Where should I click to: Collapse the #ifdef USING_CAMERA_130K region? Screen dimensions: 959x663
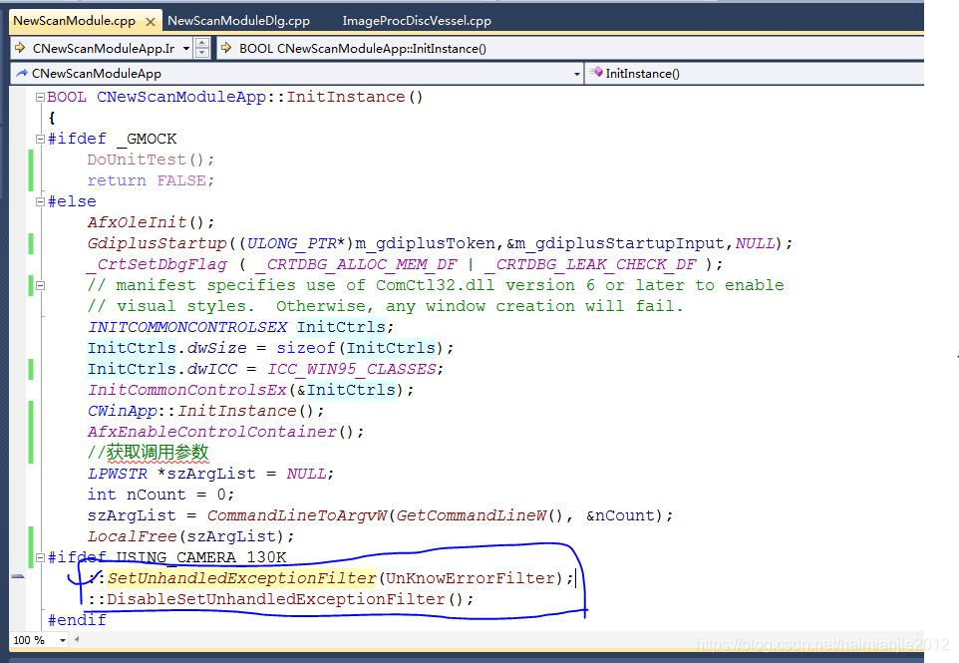click(40, 557)
